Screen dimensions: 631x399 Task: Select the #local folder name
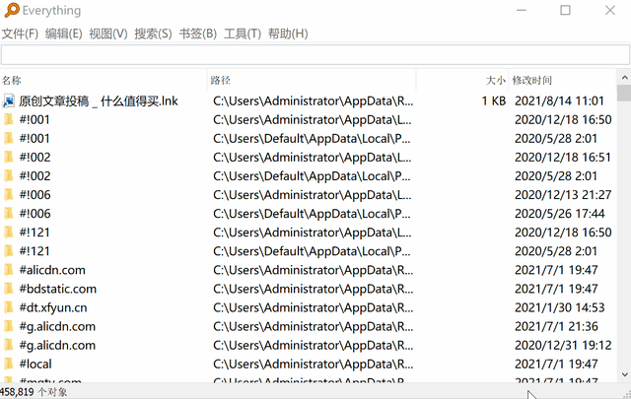click(35, 364)
